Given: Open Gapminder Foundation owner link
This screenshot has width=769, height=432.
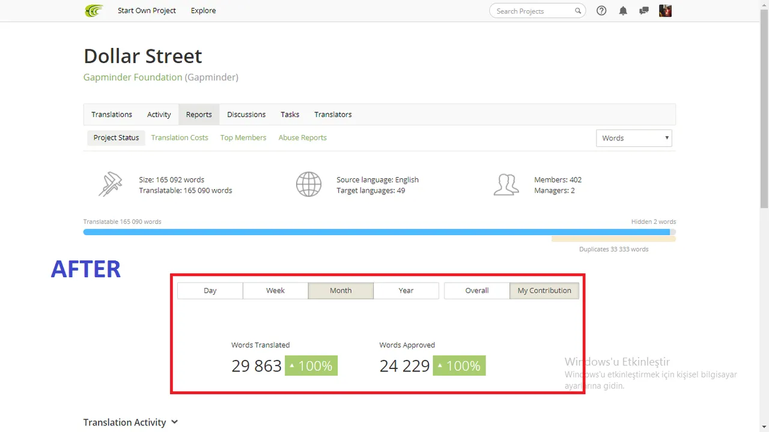Looking at the screenshot, I should (133, 77).
